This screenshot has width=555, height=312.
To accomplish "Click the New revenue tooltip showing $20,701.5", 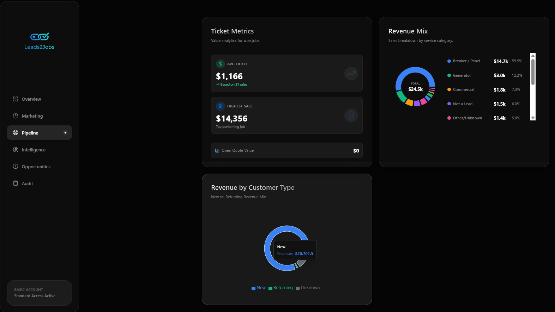I will tap(295, 250).
